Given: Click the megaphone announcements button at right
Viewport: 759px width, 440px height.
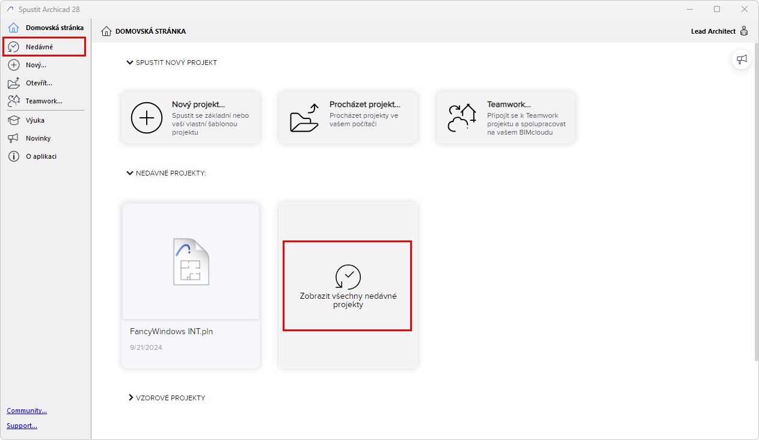Looking at the screenshot, I should [x=742, y=59].
